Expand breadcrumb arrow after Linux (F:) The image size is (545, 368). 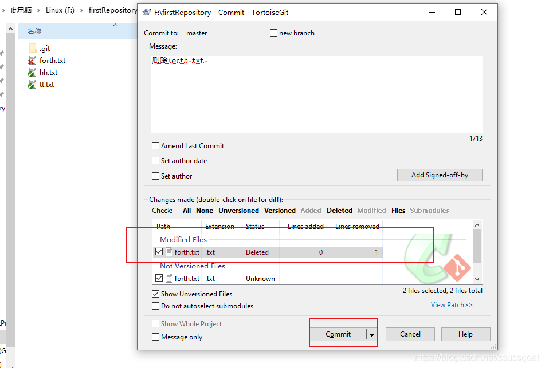[82, 10]
